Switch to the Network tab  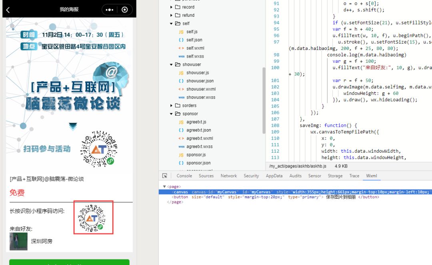pyautogui.click(x=229, y=176)
